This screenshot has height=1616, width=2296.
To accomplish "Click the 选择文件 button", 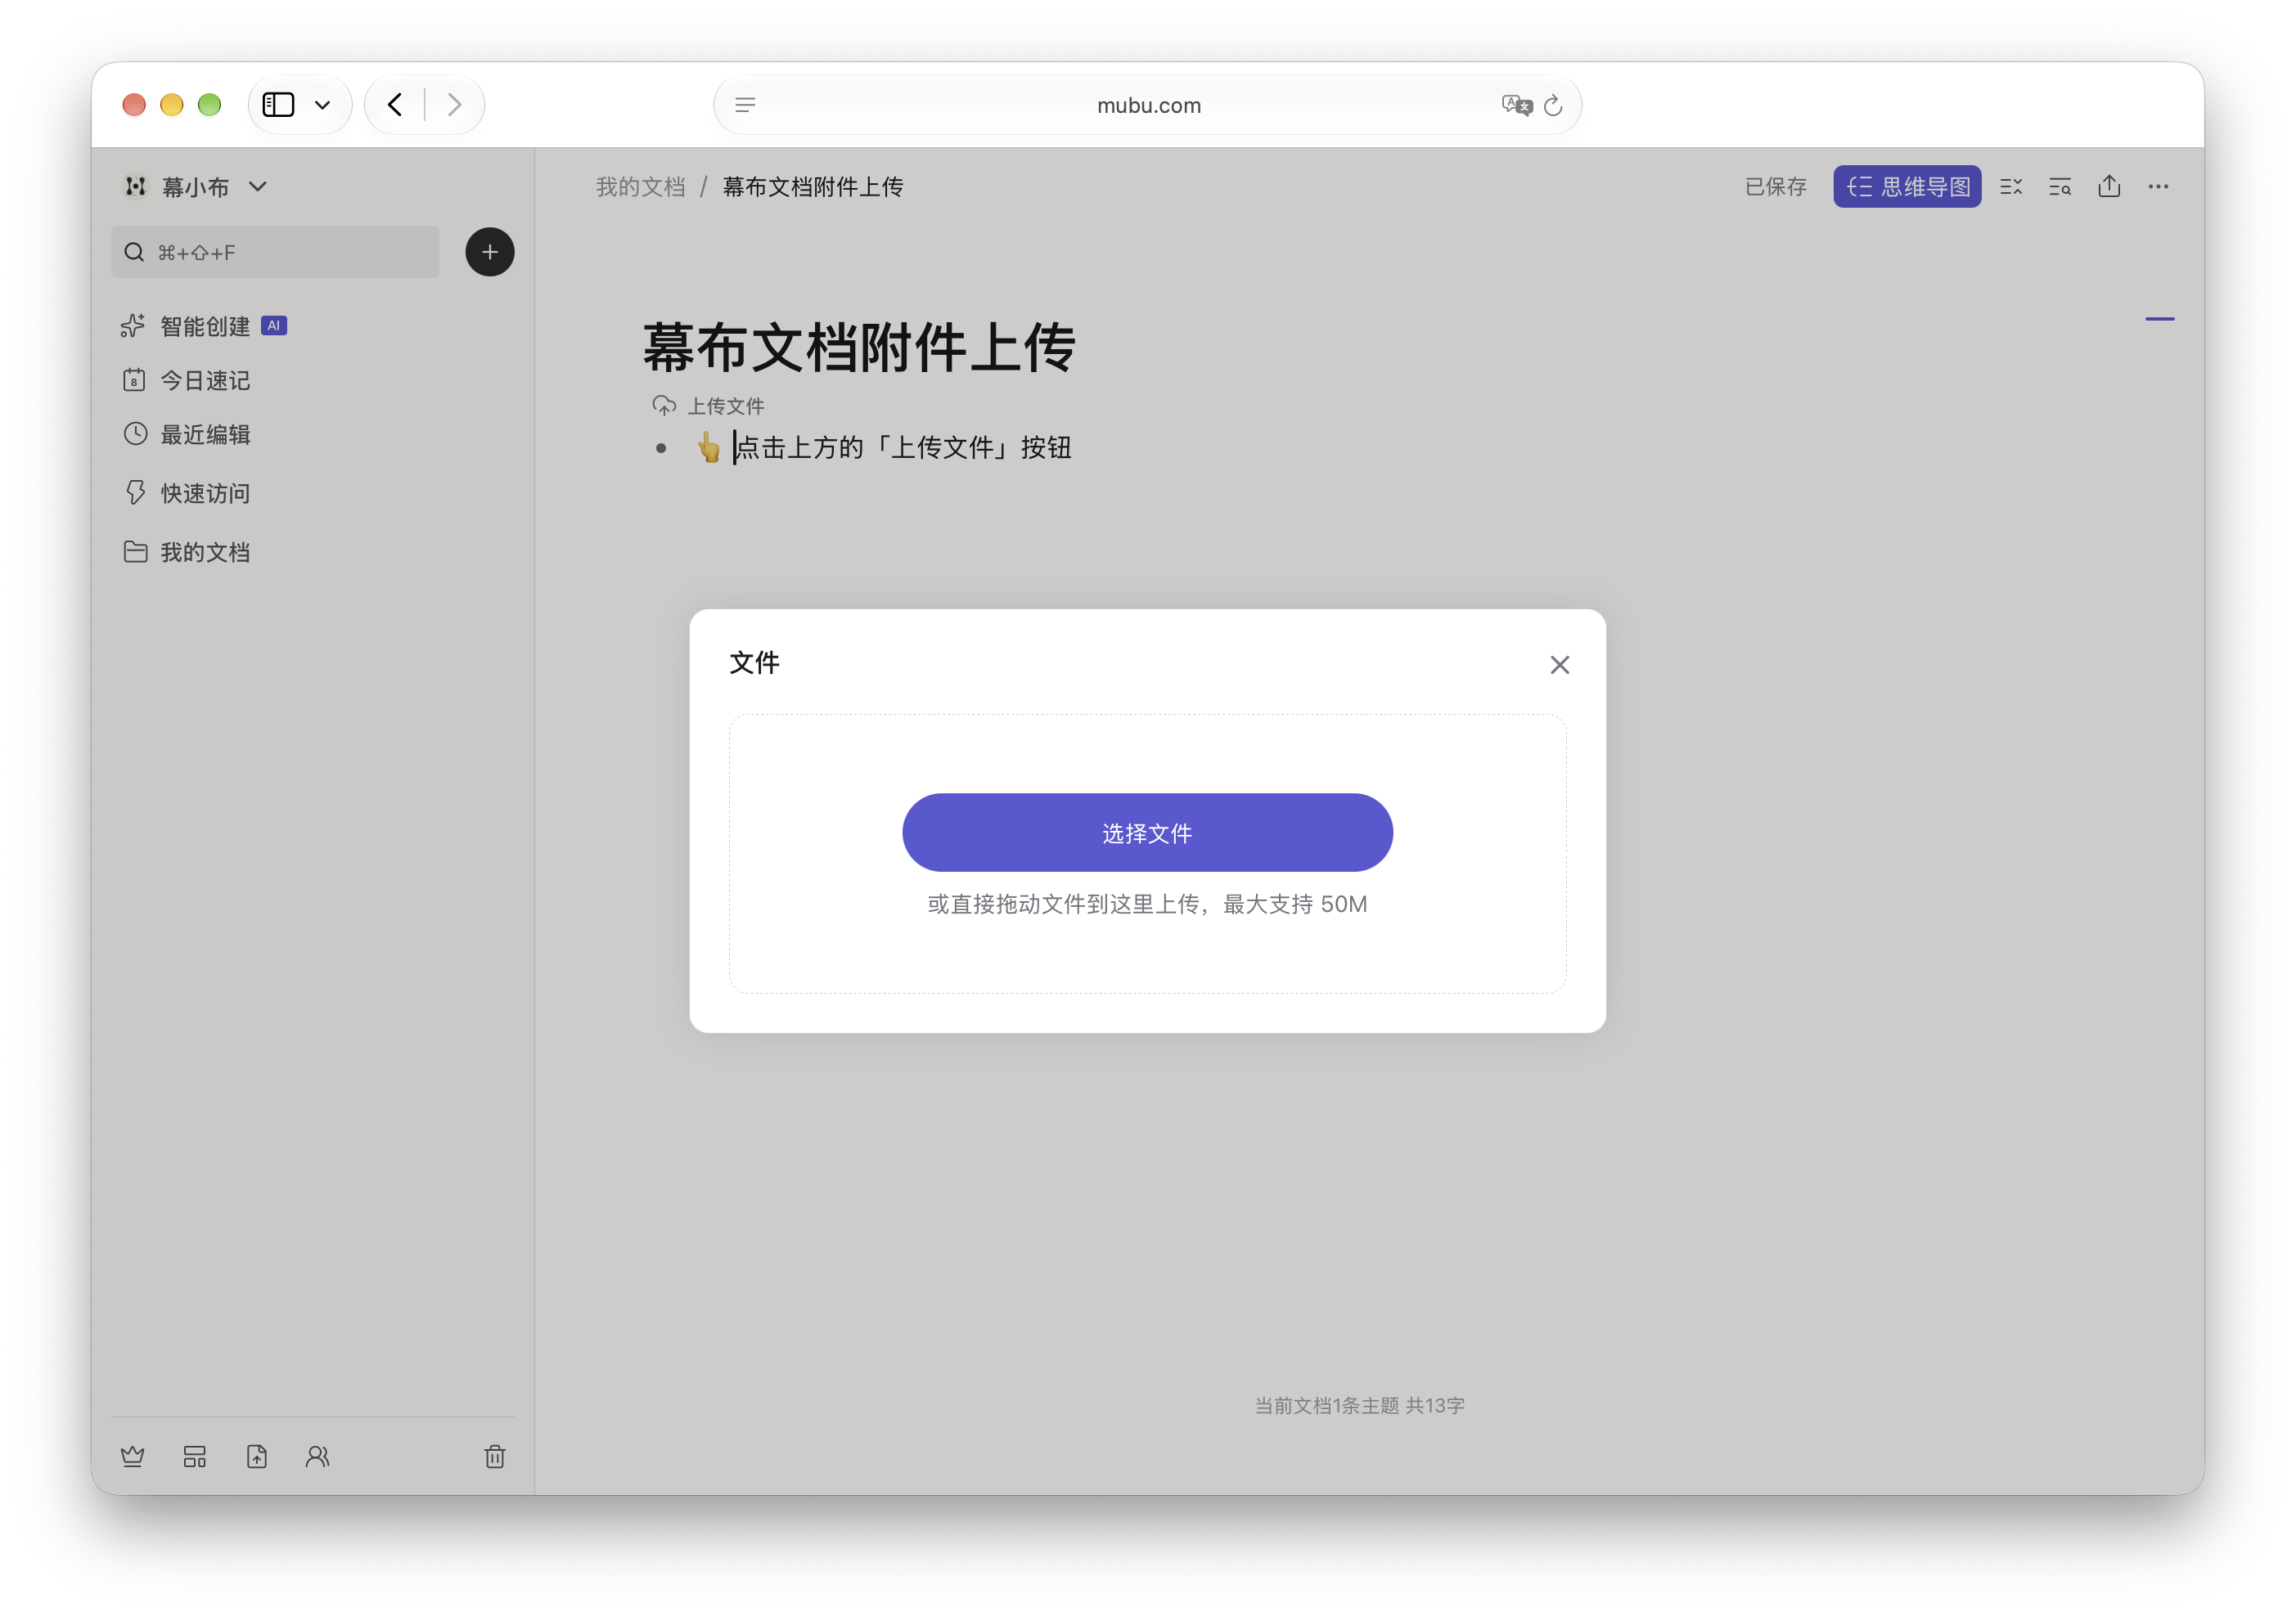I will [x=1147, y=833].
